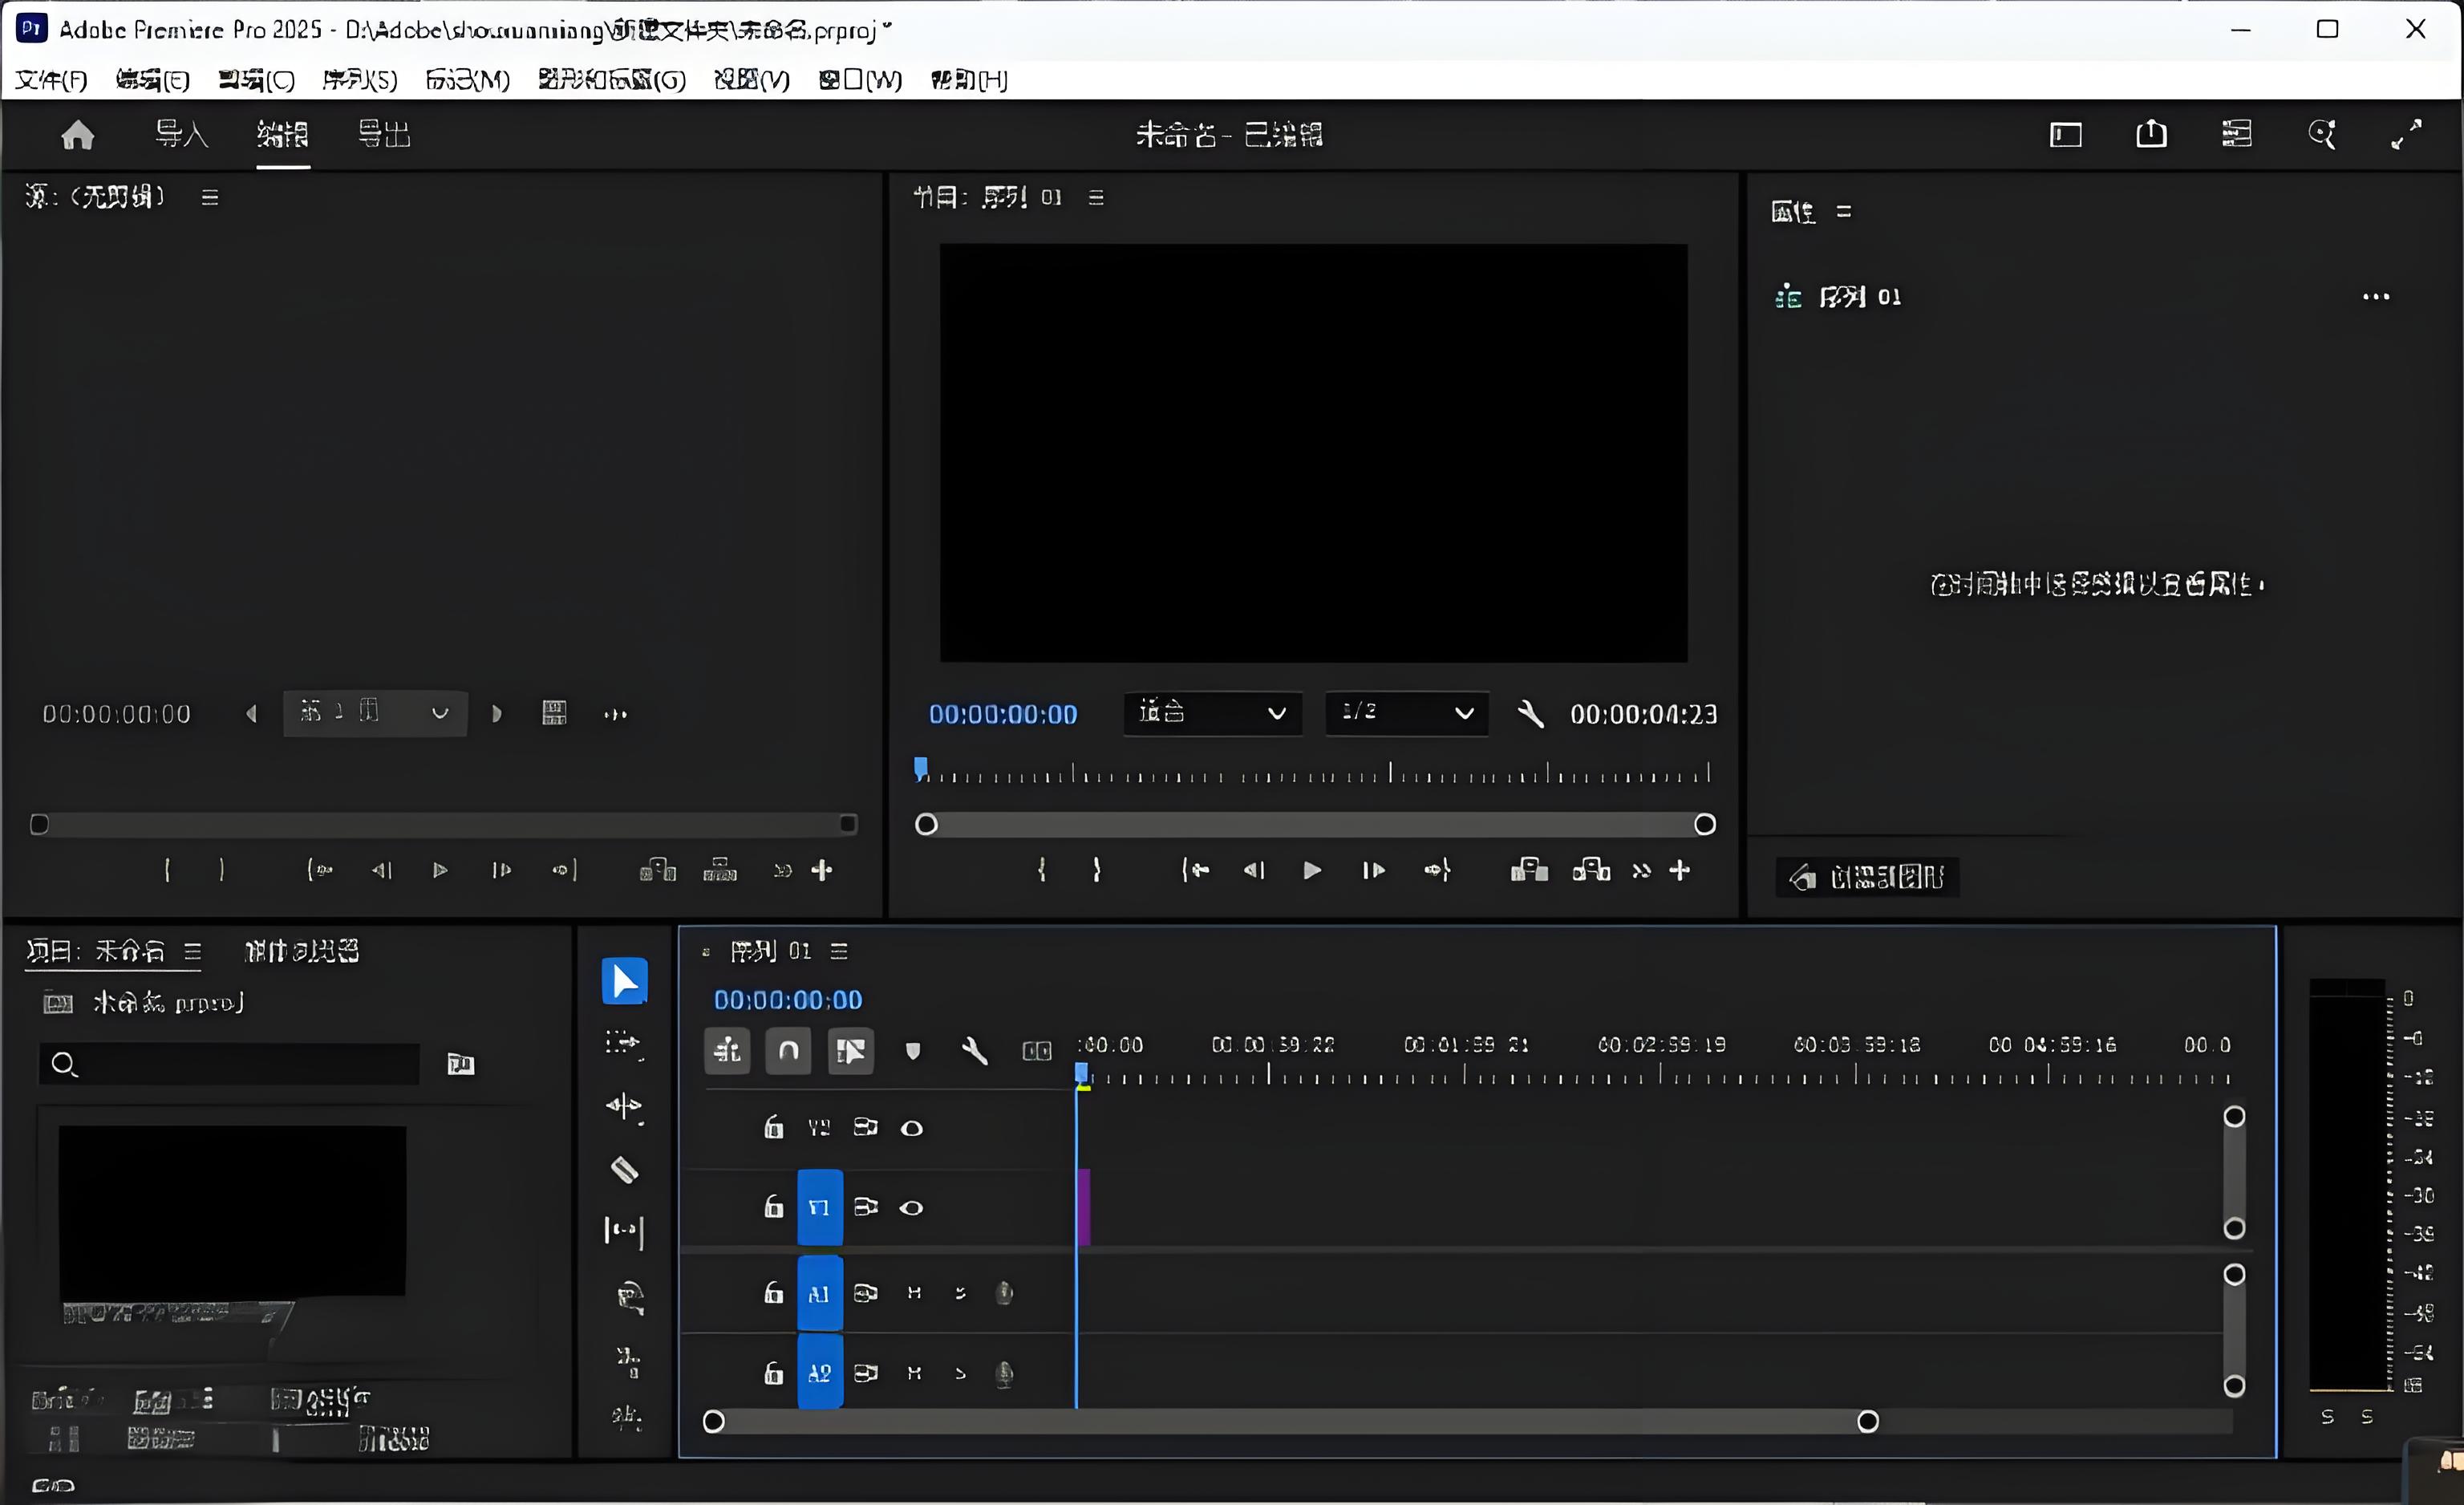Select the Selection tool arrow

625,981
